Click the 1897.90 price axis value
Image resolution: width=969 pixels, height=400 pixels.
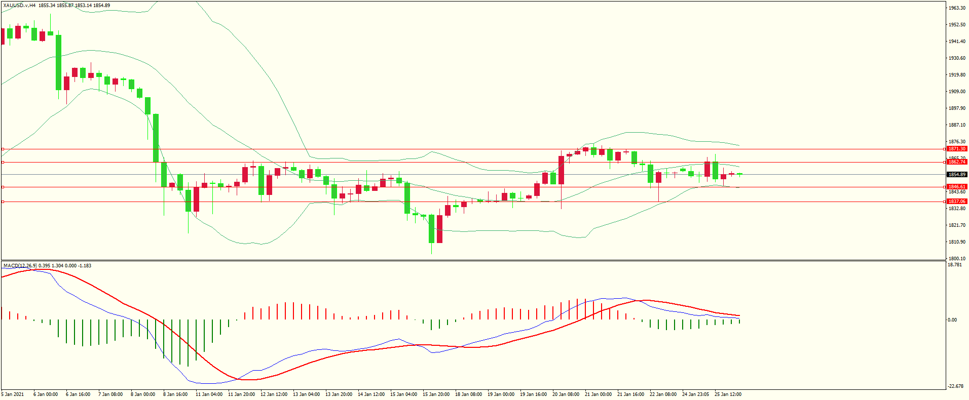pos(957,108)
